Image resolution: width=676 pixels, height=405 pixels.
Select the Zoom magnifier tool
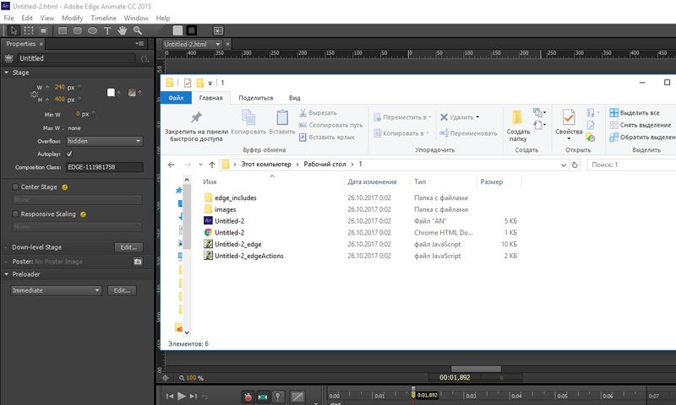coord(138,30)
